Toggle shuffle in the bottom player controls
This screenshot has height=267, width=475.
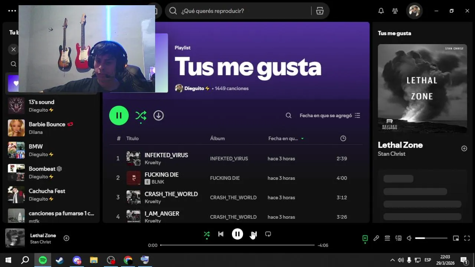coord(207,234)
